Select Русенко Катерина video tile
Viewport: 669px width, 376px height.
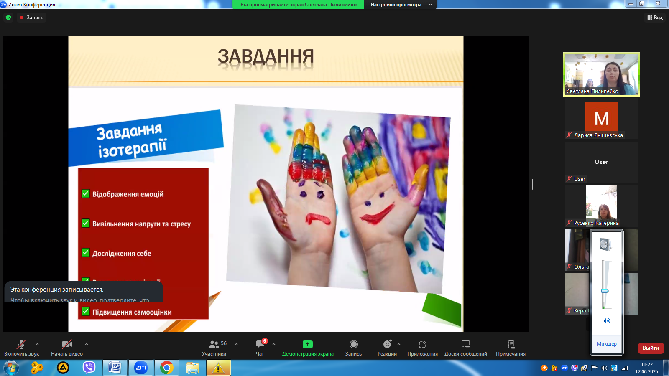pos(602,206)
